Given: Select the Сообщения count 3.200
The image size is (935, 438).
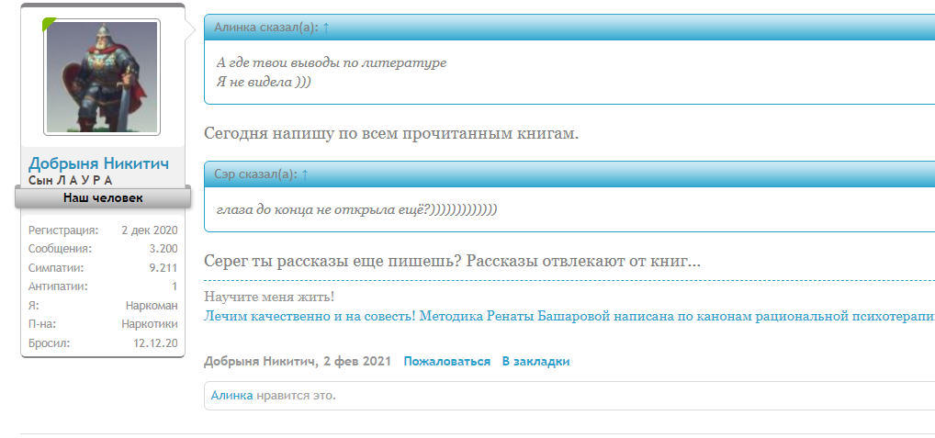Looking at the screenshot, I should 163,249.
